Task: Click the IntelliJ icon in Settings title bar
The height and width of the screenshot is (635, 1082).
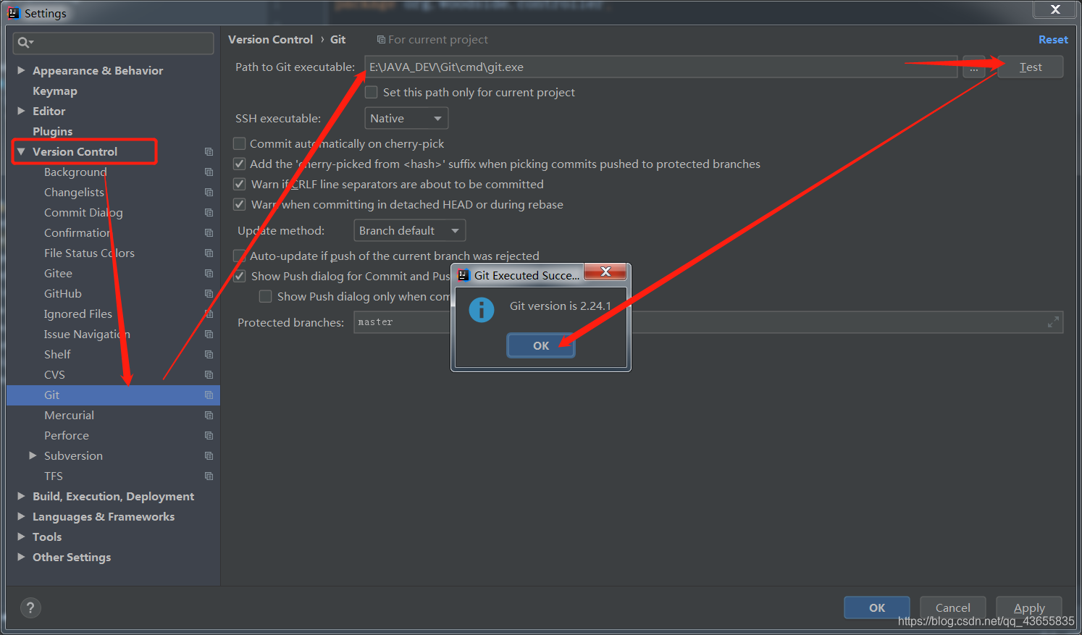Action: pyautogui.click(x=13, y=13)
